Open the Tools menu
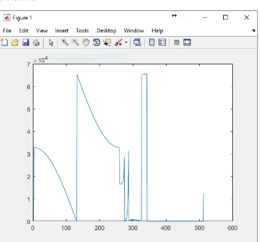Screen dimensions: 260x242 click(82, 31)
